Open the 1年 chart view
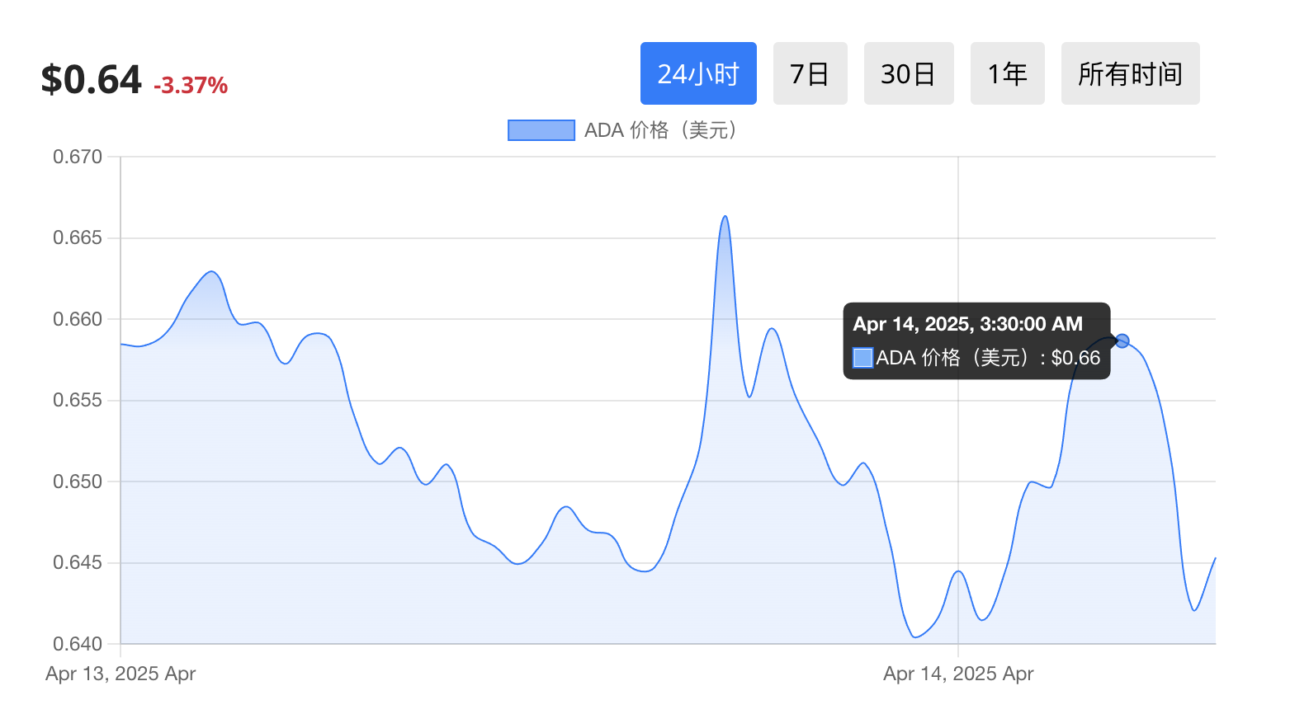This screenshot has height=714, width=1309. pyautogui.click(x=1007, y=73)
